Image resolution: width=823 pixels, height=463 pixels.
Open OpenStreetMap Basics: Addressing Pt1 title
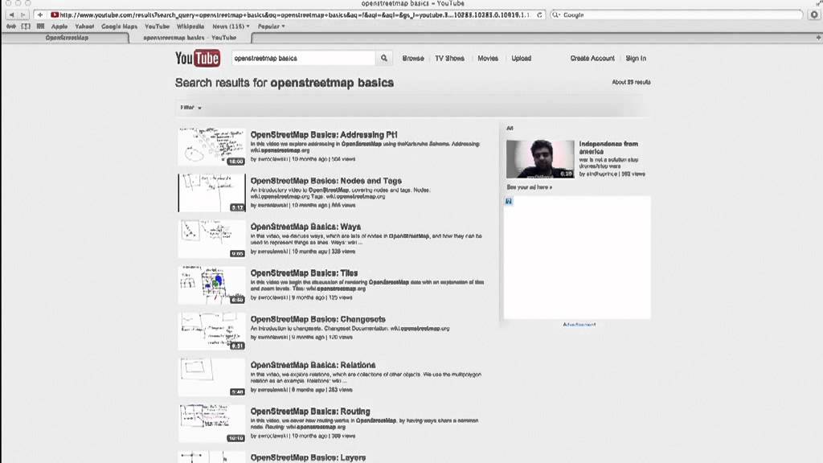pos(324,135)
